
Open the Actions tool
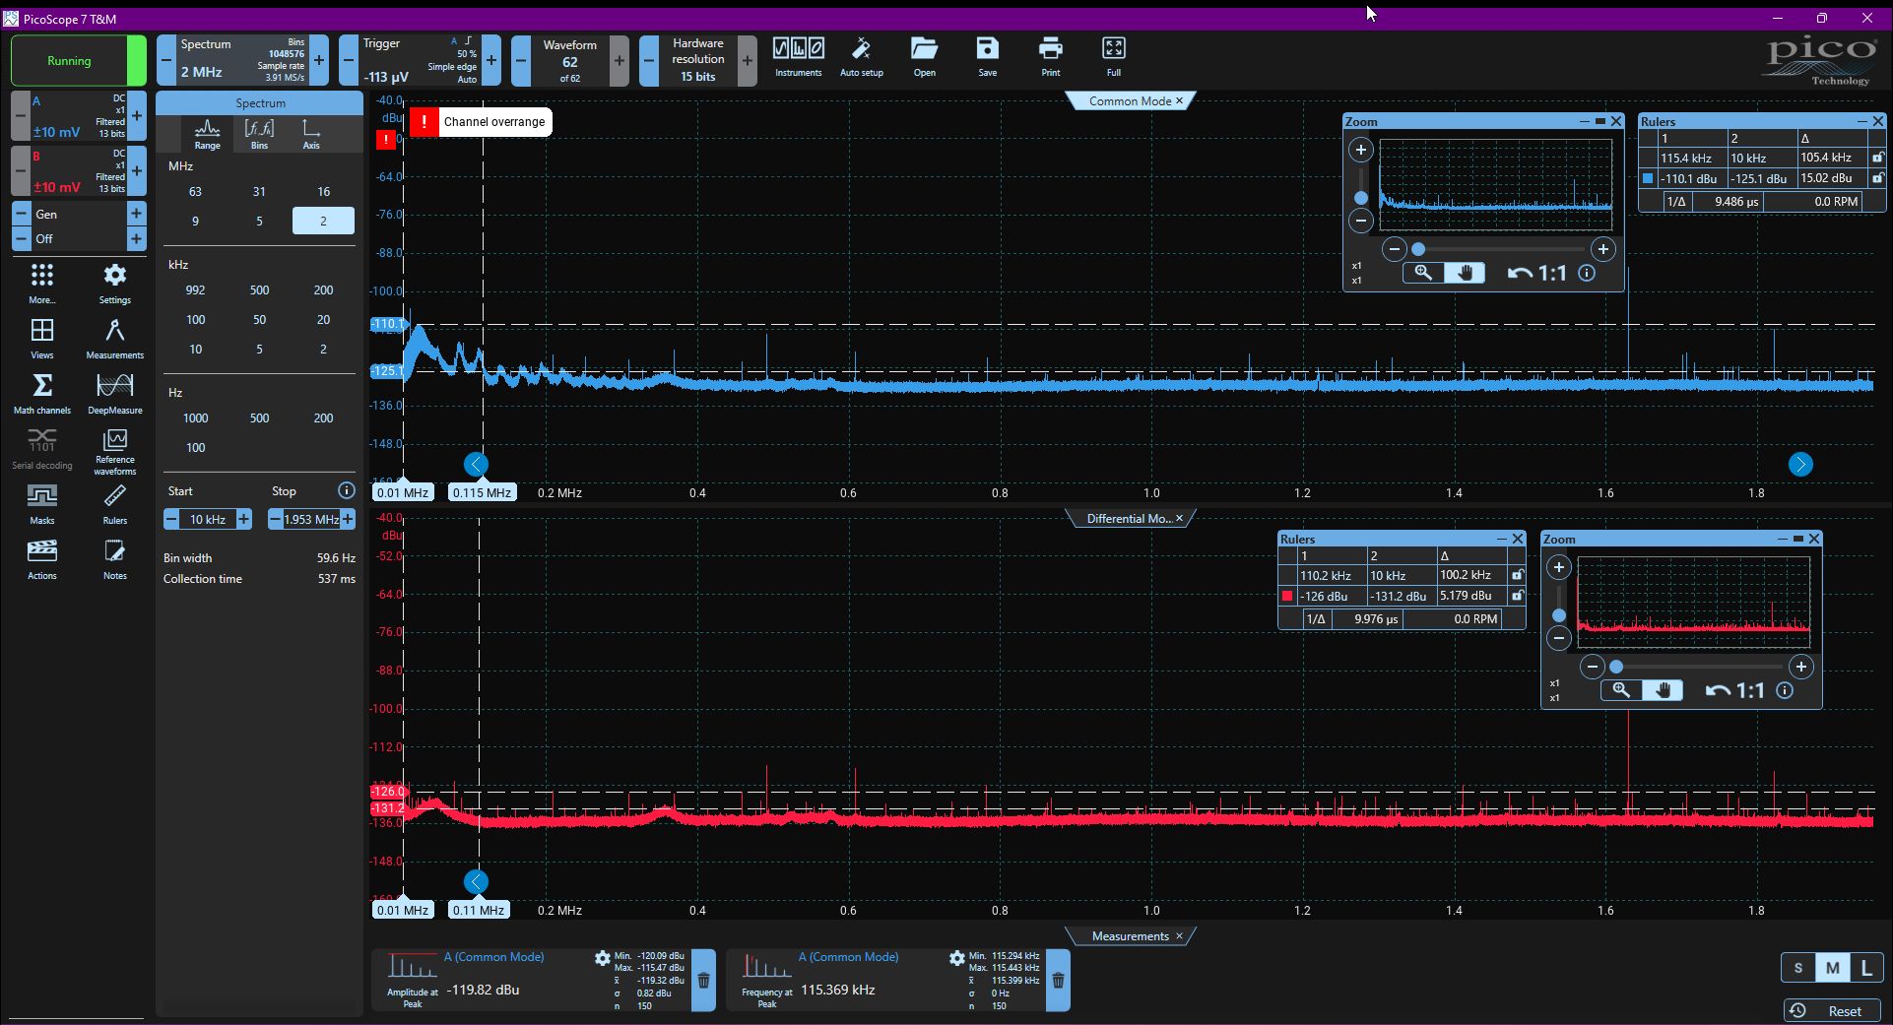(42, 558)
